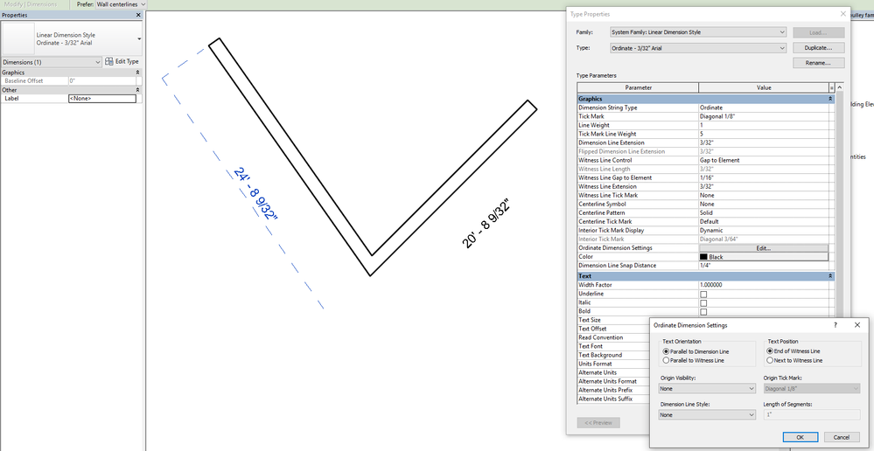
Task: Click the Units Format parameter row
Action: pos(613,364)
